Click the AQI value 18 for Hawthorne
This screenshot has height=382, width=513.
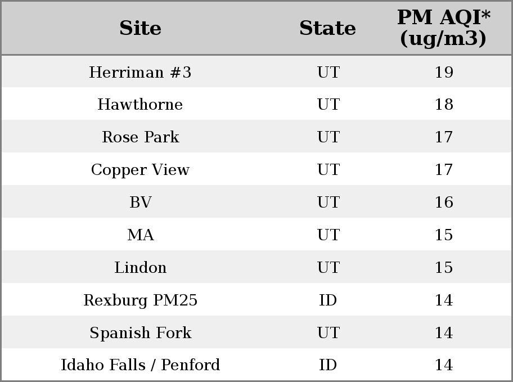(x=444, y=104)
